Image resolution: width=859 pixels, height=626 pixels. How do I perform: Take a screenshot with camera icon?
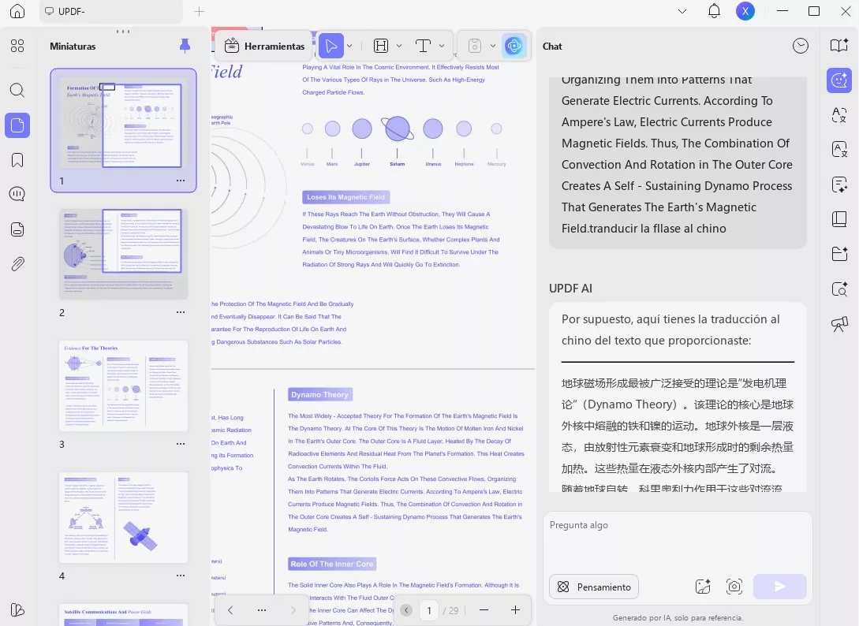point(734,587)
